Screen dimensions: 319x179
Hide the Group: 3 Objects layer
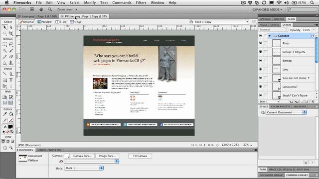click(261, 52)
